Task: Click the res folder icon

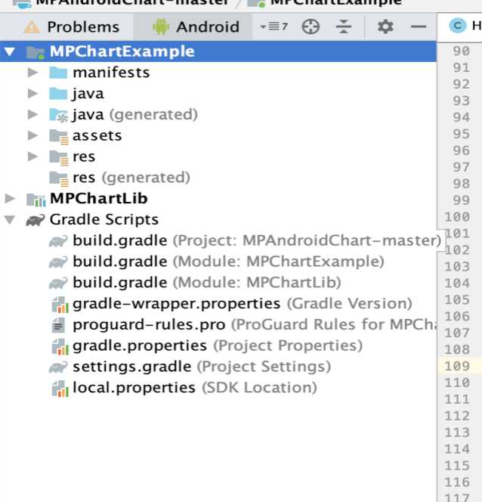Action: pos(59,158)
